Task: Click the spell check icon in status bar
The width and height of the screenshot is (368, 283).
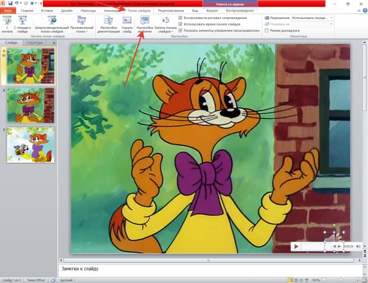Action: 53,280
